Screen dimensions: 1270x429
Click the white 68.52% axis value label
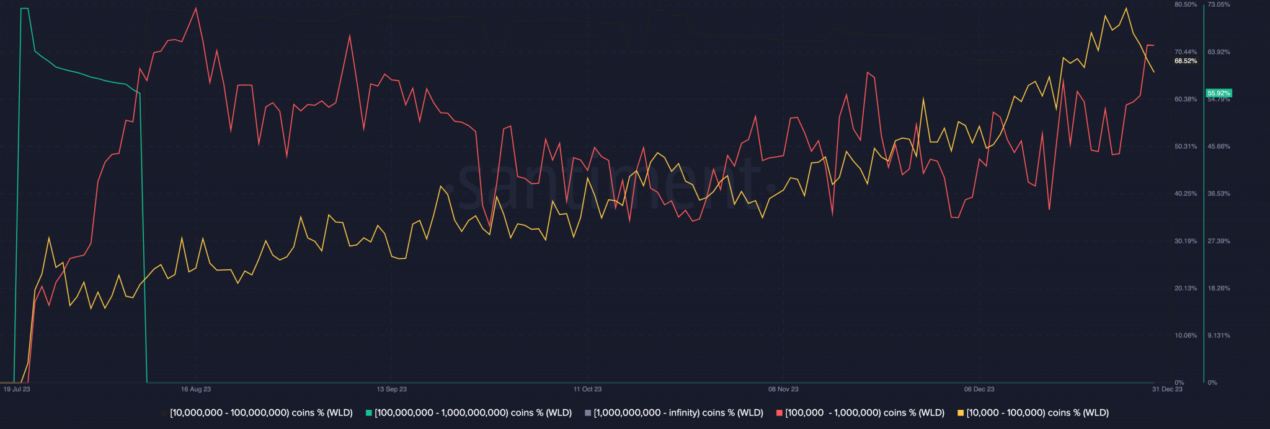pos(1186,61)
